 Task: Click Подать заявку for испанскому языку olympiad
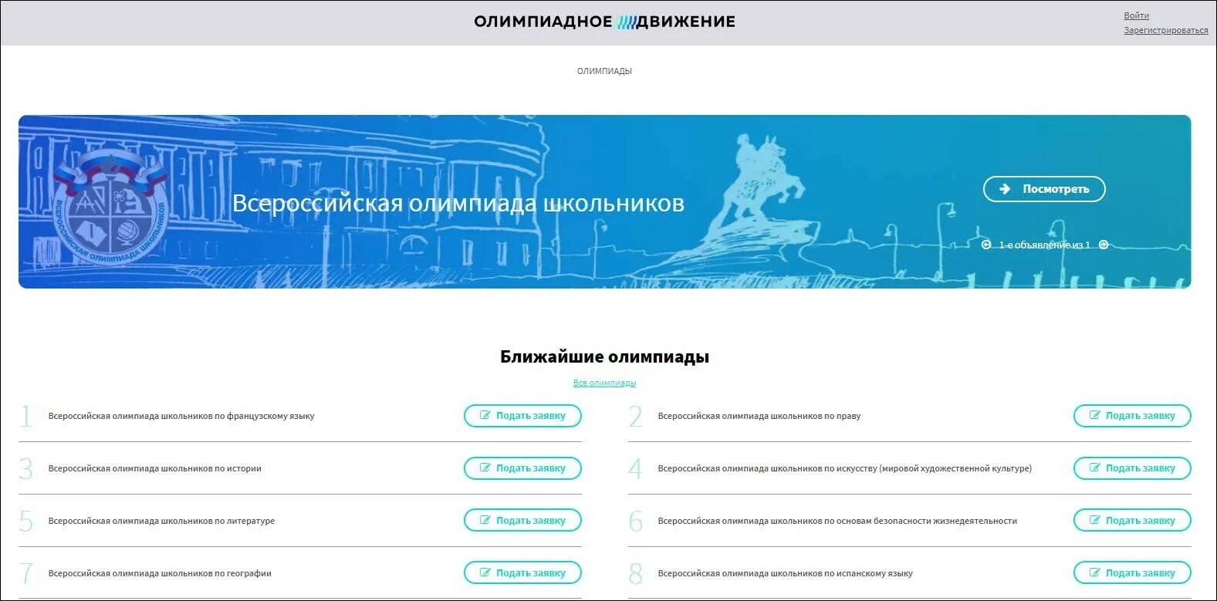(1132, 573)
